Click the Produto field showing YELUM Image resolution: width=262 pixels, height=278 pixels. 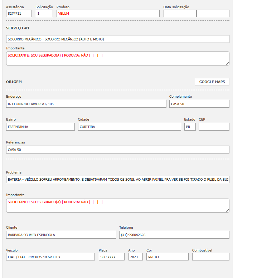tap(108, 14)
